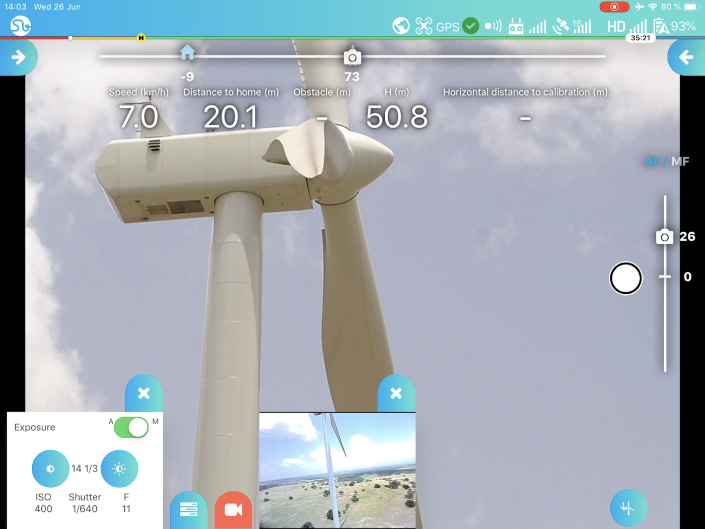705x529 pixels.
Task: Tap the 14 1/3 exposure value
Action: click(85, 469)
